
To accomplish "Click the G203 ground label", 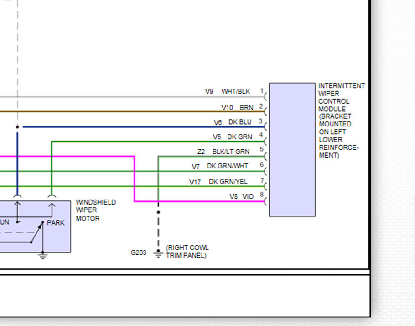I will click(139, 252).
